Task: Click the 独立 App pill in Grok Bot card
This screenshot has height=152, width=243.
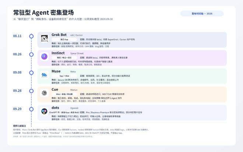Action: click(64, 39)
